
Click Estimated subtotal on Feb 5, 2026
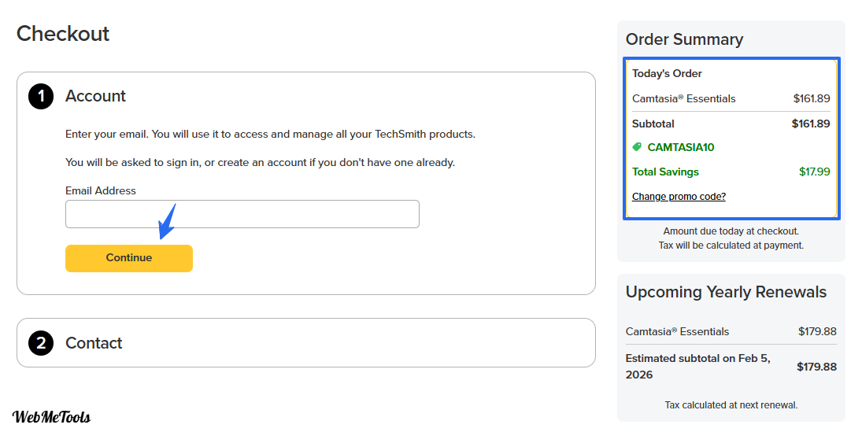point(698,367)
